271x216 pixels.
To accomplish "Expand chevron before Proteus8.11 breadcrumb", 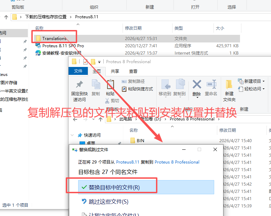I will coord(71,17).
